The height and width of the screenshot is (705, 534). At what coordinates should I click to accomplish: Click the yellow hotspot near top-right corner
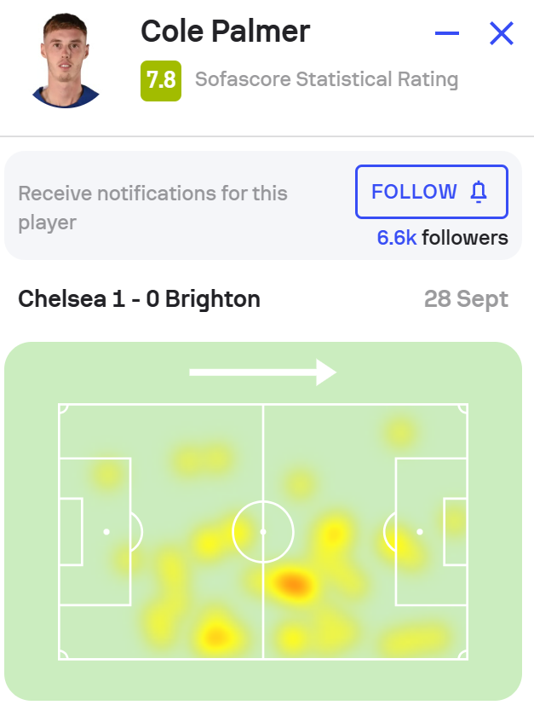pos(399,433)
